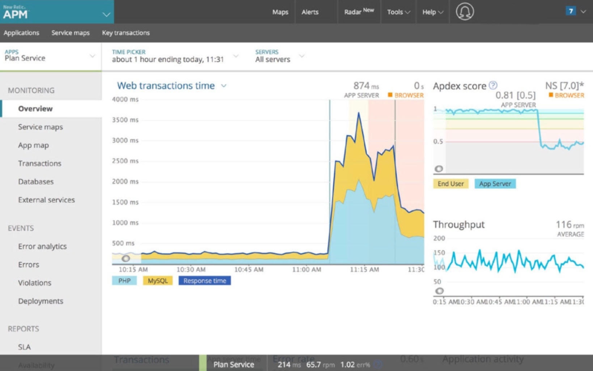Click the clock icon on Web transactions chart
Screen dimensions: 593x371
[124, 258]
